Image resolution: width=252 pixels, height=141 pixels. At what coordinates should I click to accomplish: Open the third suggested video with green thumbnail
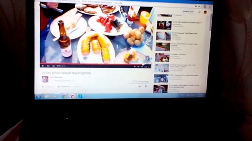click(163, 47)
